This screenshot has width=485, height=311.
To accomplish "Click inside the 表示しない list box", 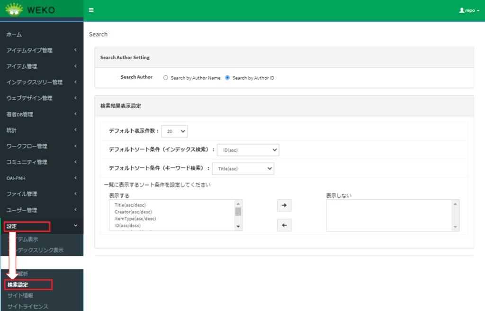I will pos(388,215).
